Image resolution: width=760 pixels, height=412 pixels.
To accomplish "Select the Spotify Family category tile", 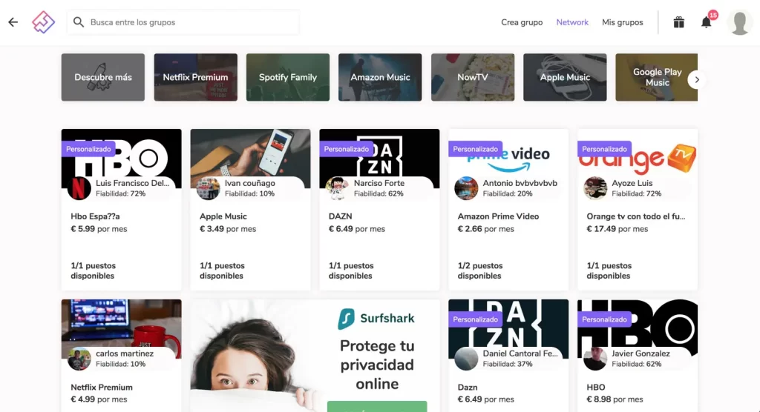I will (288, 78).
